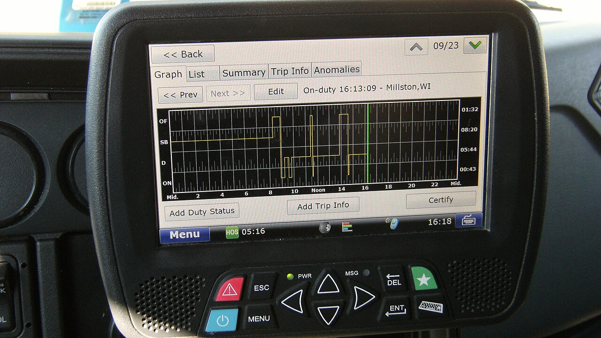This screenshot has height=338, width=601.
Task: Click the green current-time line on graph
Action: [x=368, y=146]
